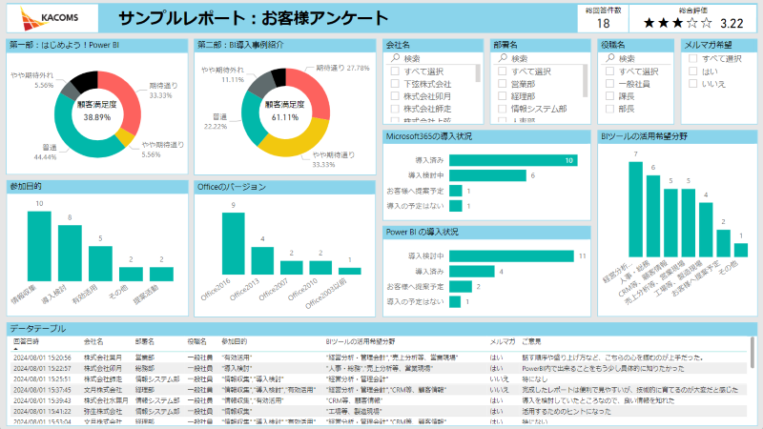Select the その他 bar in BIツール chart

coord(741,250)
